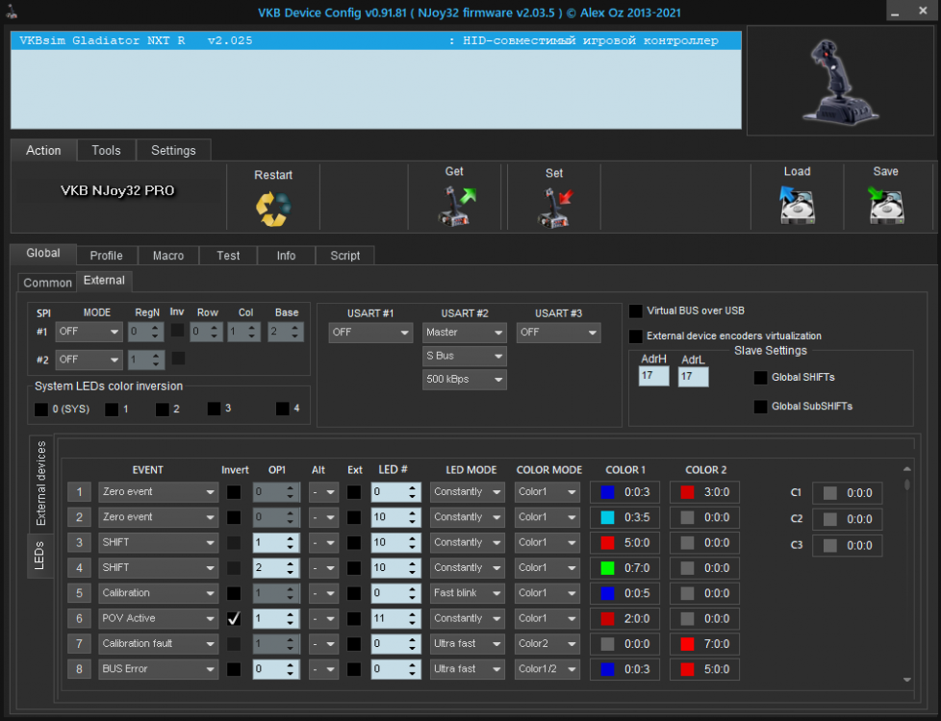Select the External devices vertical tab

[x=40, y=483]
